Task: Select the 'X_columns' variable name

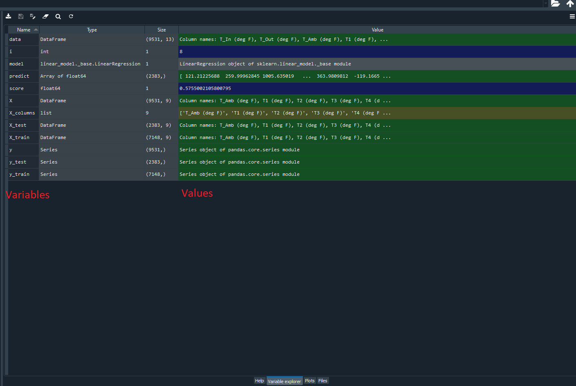Action: (22, 113)
